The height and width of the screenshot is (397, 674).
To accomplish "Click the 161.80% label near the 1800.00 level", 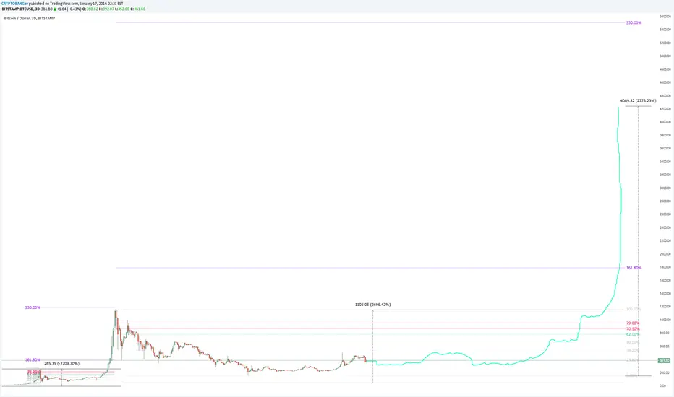I will pyautogui.click(x=634, y=268).
